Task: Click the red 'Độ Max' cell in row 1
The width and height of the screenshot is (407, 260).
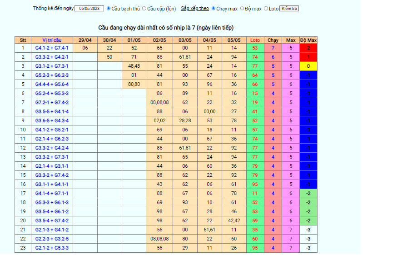Action: pos(308,48)
